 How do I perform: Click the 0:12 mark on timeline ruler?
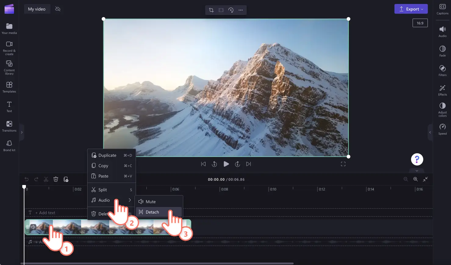click(322, 189)
